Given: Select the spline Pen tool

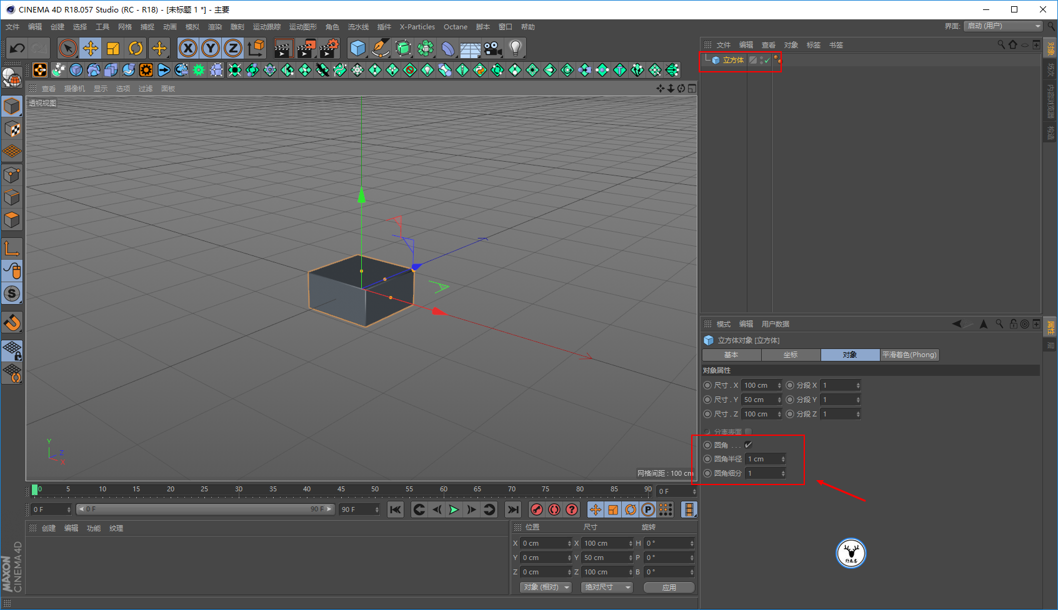Looking at the screenshot, I should (x=380, y=48).
